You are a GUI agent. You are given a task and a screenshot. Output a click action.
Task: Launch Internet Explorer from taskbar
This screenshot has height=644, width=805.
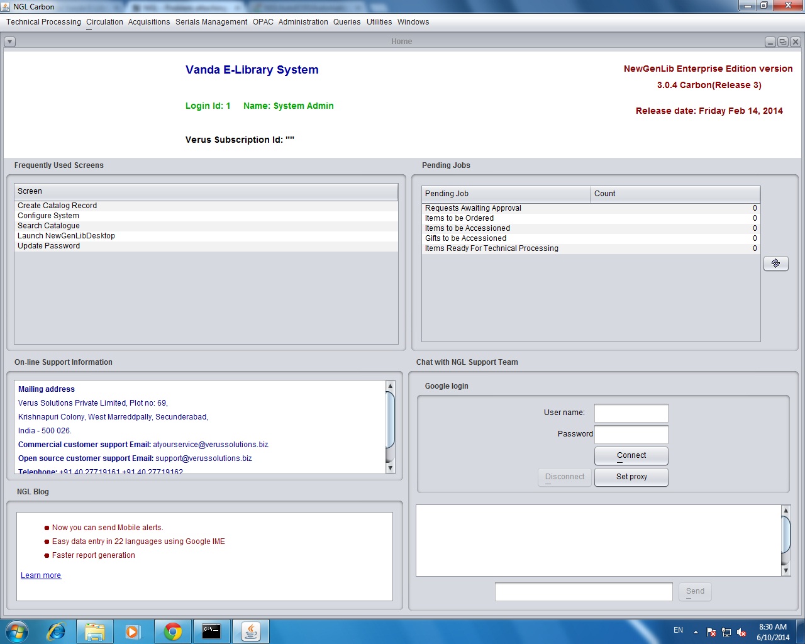(57, 631)
